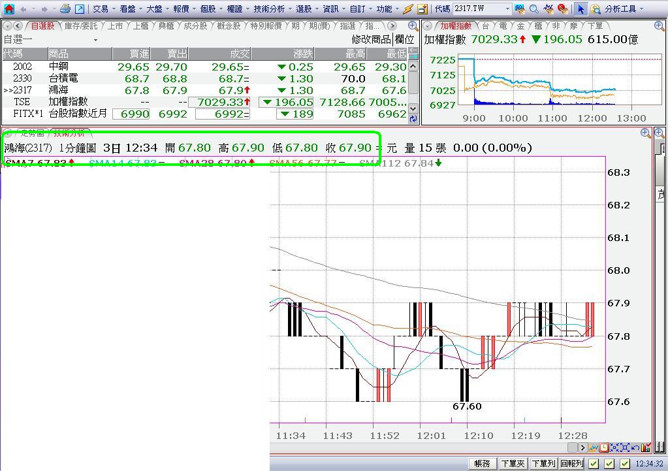Click the lightning bolt quick-order icon
Image resolution: width=668 pixels, height=471 pixels.
(x=408, y=8)
